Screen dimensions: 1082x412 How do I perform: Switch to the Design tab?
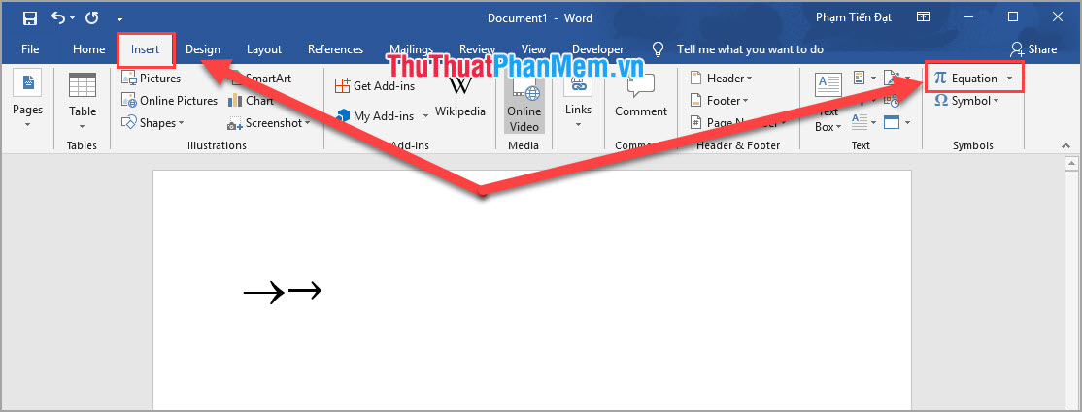(203, 49)
